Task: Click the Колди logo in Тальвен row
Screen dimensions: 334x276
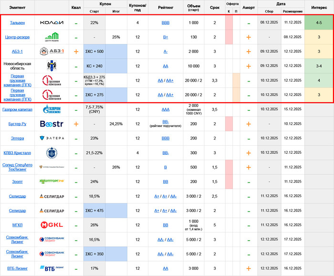Action: (x=52, y=23)
